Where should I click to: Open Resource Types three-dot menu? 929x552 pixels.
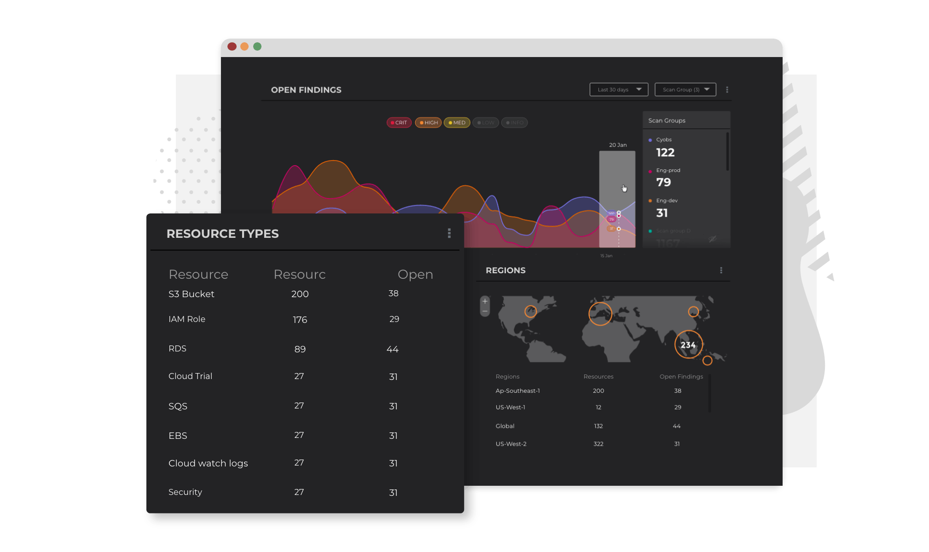pos(449,233)
